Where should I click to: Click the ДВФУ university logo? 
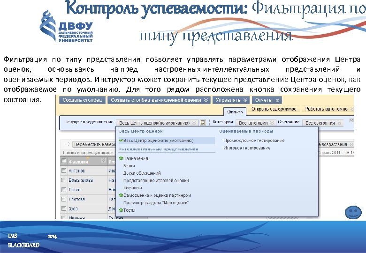click(67, 27)
